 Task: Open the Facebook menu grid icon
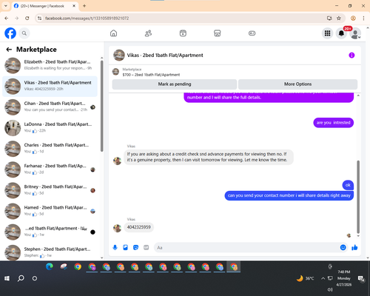327,33
